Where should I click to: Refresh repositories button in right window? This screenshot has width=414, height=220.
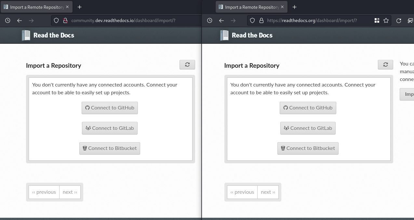385,64
